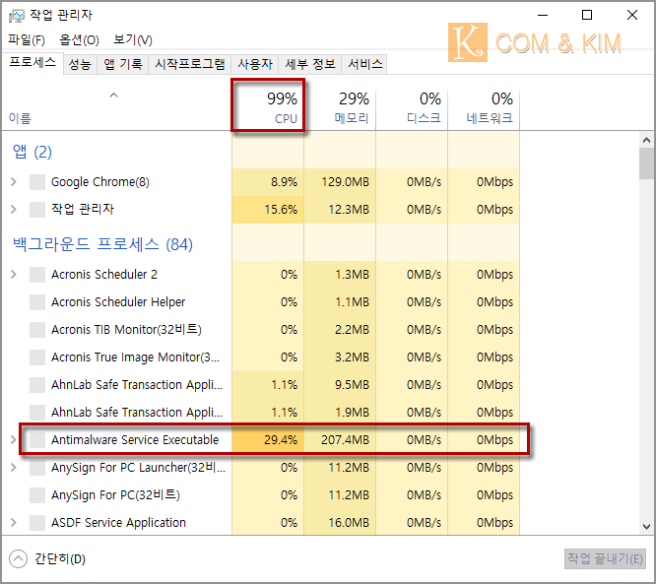Viewport: 656px width, 584px height.
Task: Open the 시작프로그램 tab
Action: pyautogui.click(x=190, y=64)
